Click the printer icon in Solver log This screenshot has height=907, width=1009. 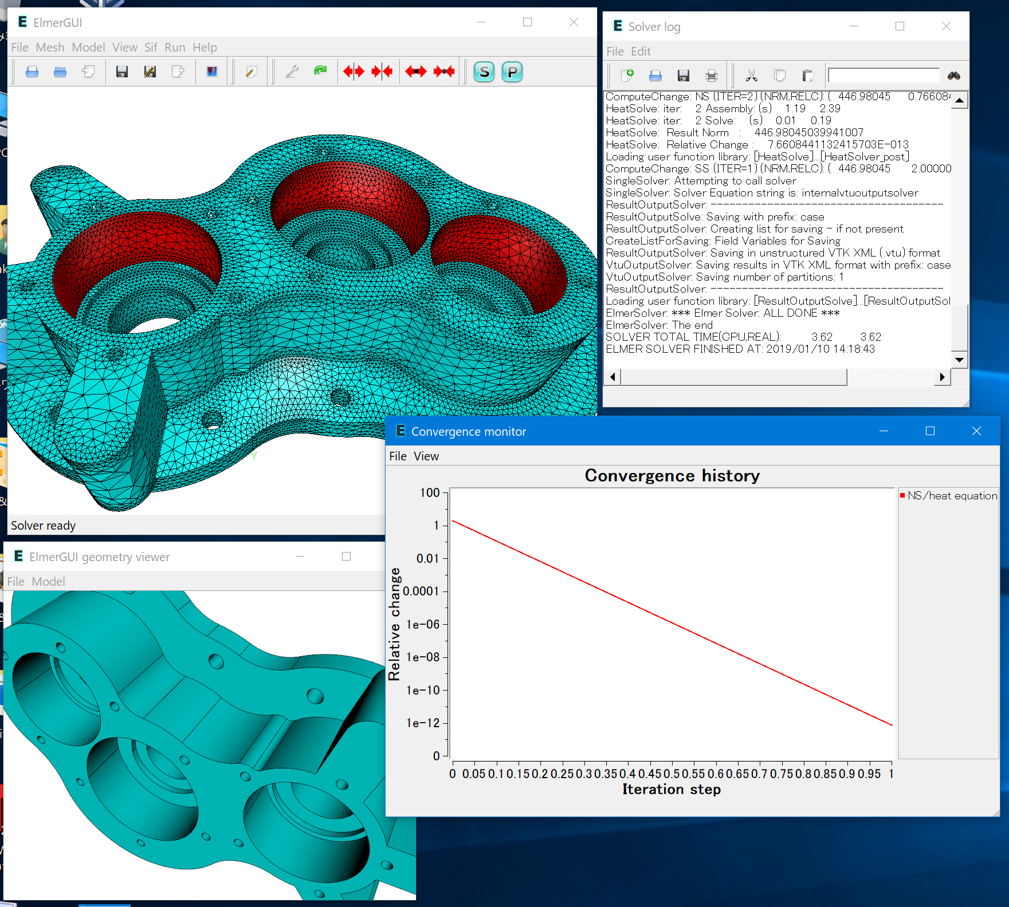pos(712,76)
